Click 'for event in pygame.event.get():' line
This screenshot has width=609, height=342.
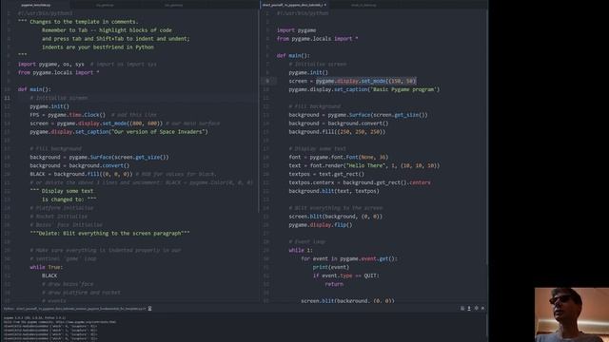point(349,258)
